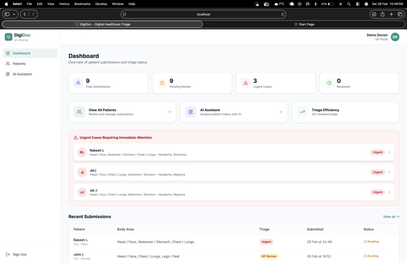This screenshot has width=407, height=263.
Task: Click the Submitted column header
Action: click(315, 229)
